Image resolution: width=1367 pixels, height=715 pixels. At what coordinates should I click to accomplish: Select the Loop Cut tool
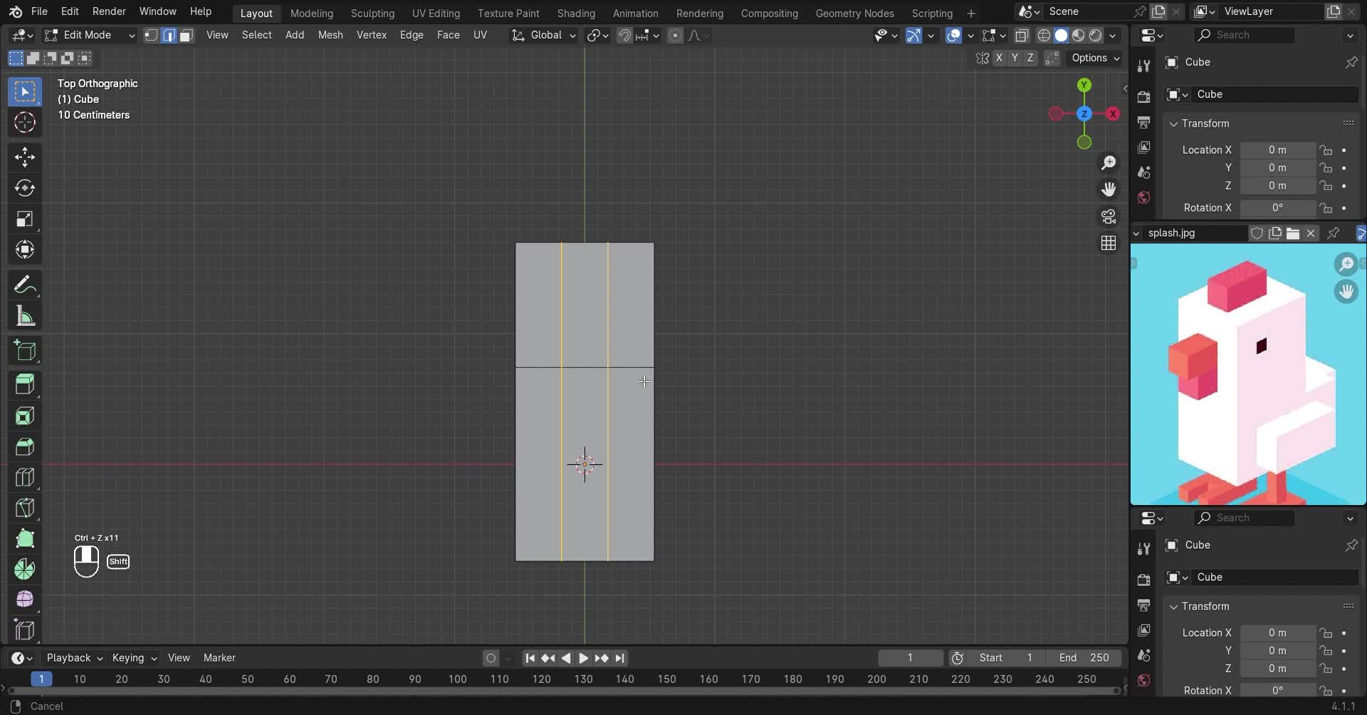click(25, 477)
